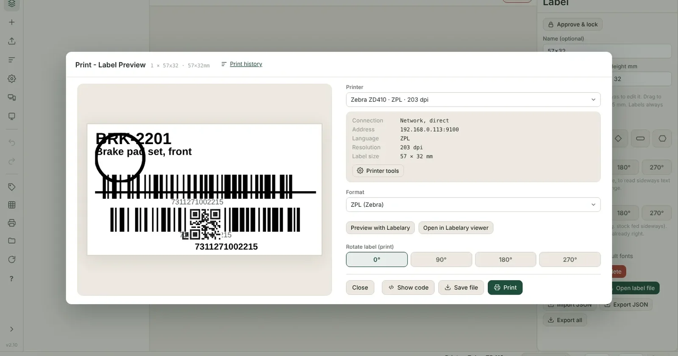The image size is (678, 356).
Task: Click the resolution value 203 dpi
Action: (411, 147)
